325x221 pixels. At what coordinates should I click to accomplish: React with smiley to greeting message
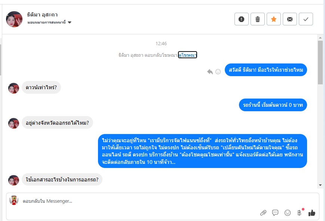tap(218, 71)
